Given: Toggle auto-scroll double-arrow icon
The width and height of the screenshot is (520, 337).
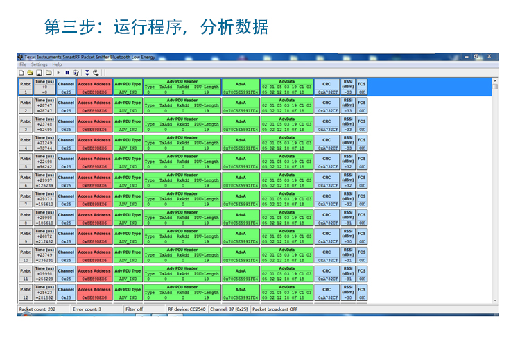Looking at the screenshot, I should (87, 73).
